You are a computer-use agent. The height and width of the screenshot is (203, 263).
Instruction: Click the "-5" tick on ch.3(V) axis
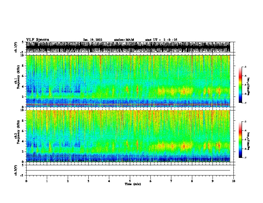pos(22,175)
